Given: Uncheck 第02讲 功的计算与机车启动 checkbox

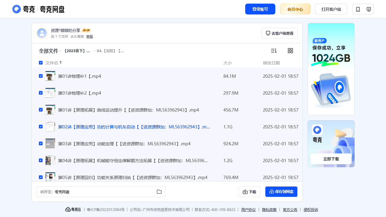Looking at the screenshot, I should pyautogui.click(x=41, y=127).
